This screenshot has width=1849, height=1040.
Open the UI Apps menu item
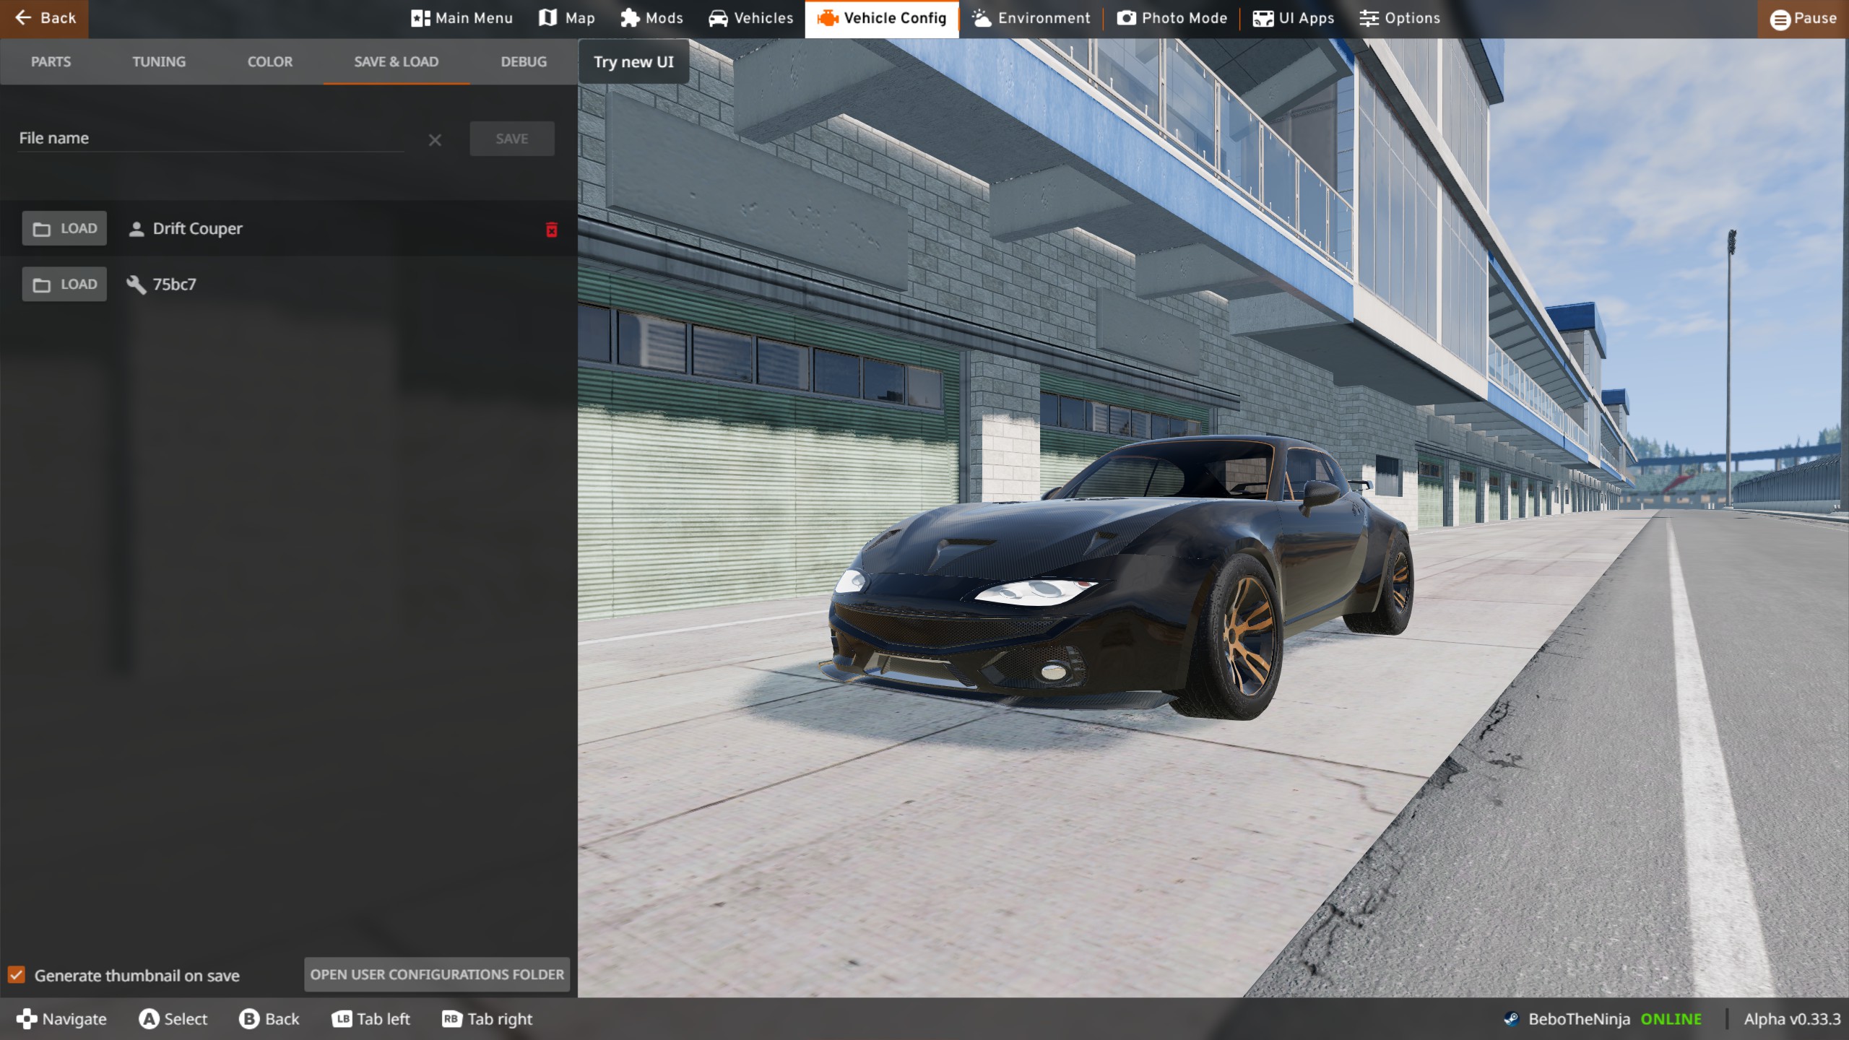pyautogui.click(x=1294, y=18)
